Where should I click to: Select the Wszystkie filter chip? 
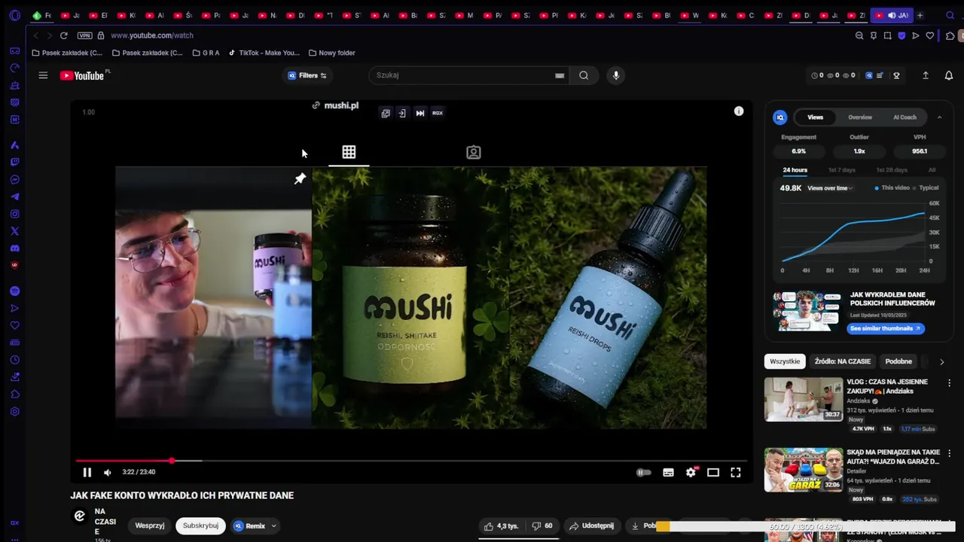tap(785, 361)
